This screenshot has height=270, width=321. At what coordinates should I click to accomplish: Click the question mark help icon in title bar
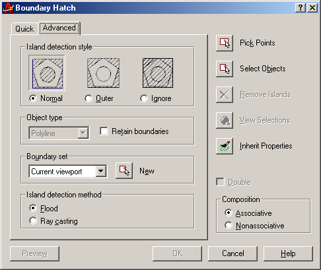[301, 8]
